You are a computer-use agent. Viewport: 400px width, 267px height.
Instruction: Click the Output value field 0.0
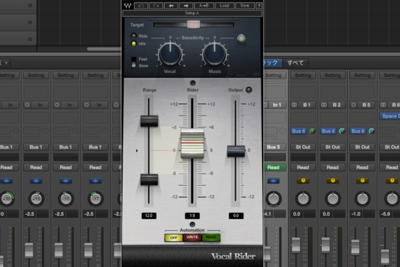(x=236, y=216)
